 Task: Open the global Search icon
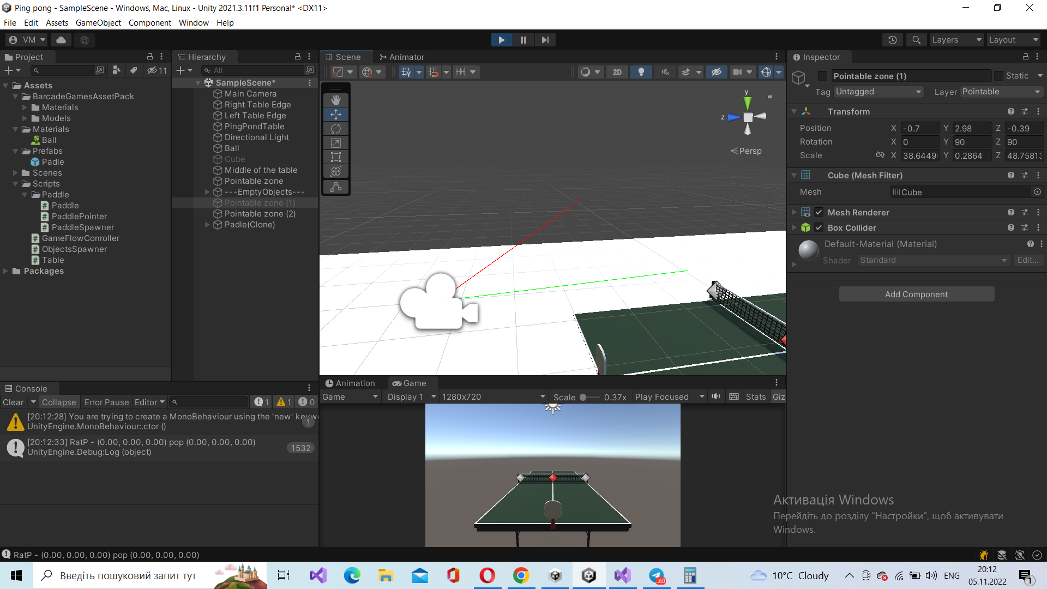pyautogui.click(x=916, y=40)
